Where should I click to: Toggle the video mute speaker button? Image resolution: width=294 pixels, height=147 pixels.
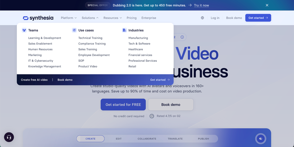click(261, 139)
